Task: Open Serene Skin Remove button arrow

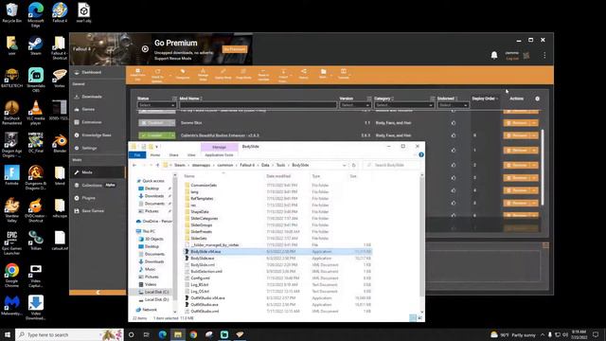Action: tap(534, 123)
